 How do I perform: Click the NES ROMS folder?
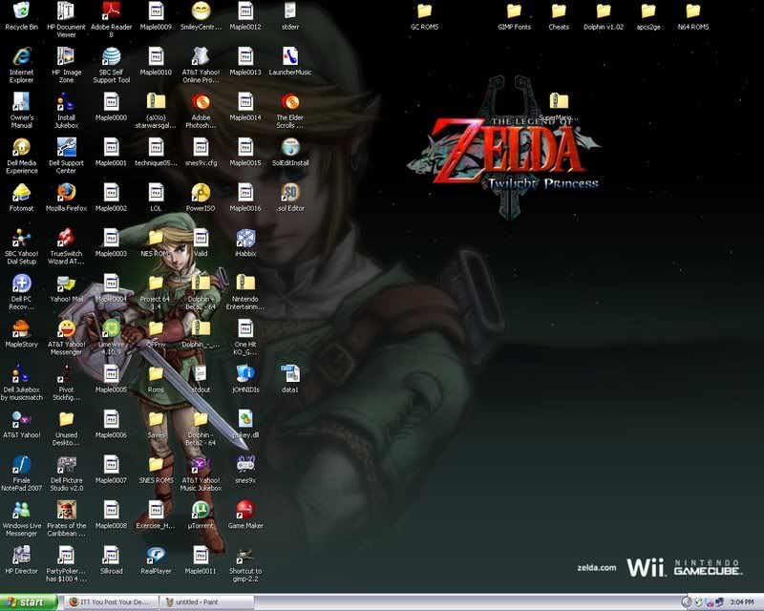click(156, 238)
